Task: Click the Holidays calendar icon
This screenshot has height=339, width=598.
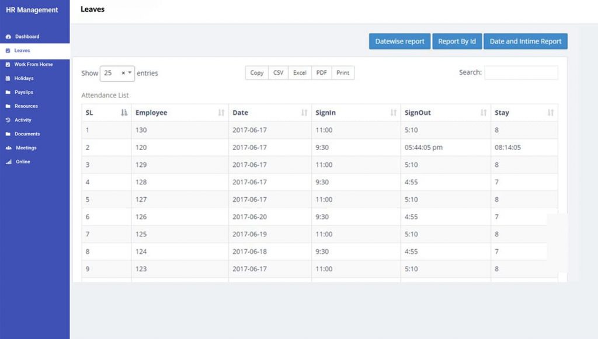Action: (8, 78)
